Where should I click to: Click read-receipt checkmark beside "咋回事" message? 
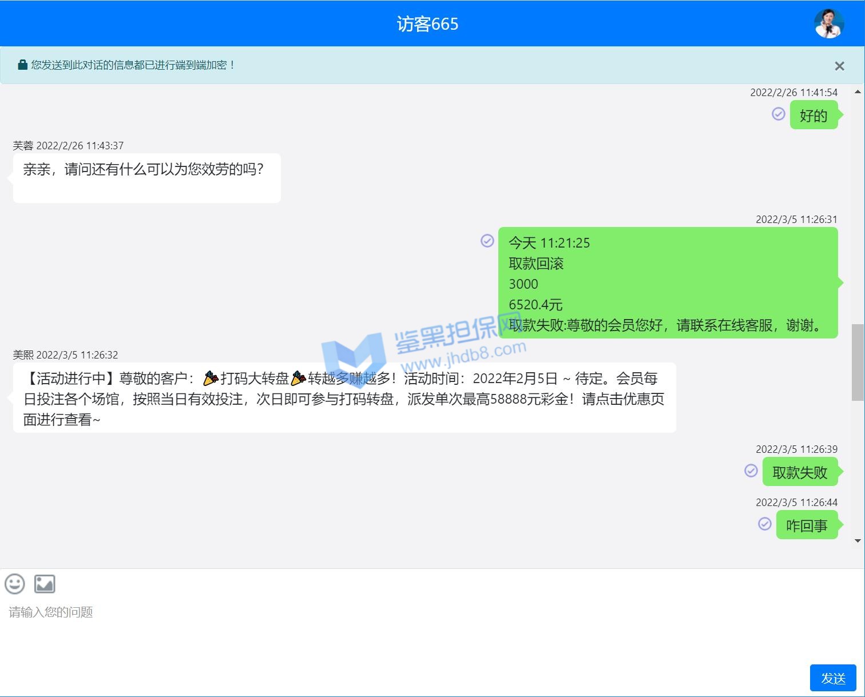764,524
